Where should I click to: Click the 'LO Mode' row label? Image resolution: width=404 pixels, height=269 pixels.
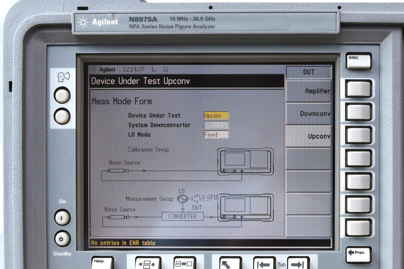[139, 134]
